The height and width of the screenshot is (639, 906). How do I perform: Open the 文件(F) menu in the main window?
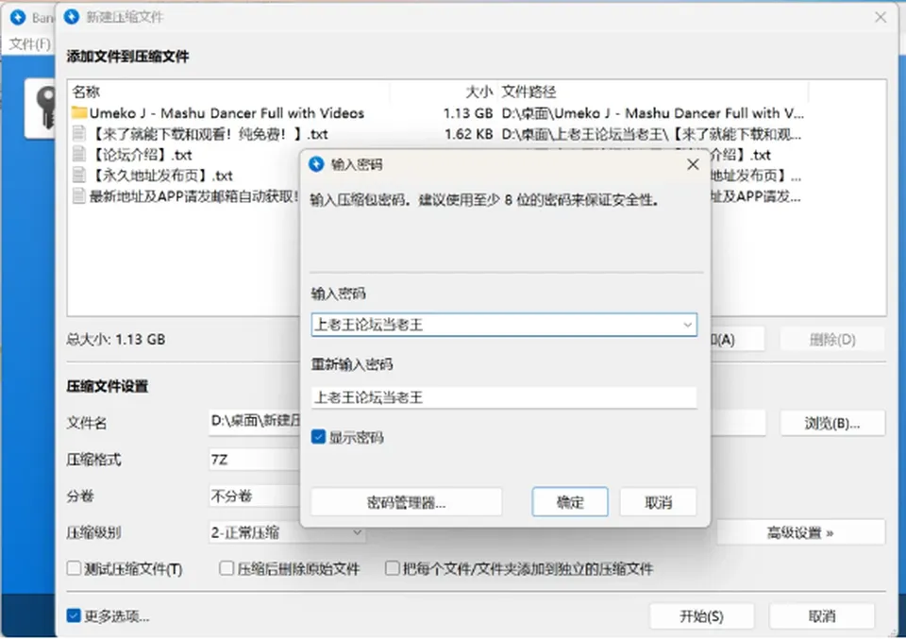[x=30, y=44]
